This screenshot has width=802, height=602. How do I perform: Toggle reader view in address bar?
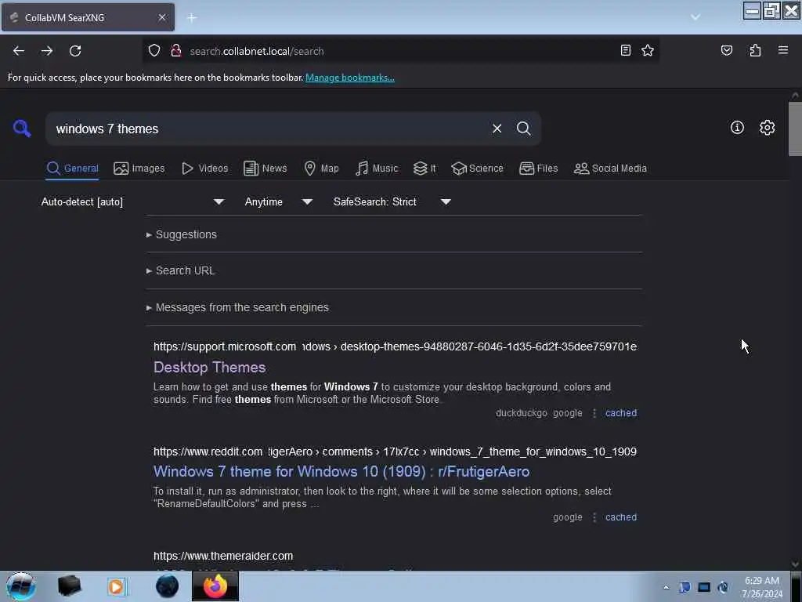(x=625, y=50)
